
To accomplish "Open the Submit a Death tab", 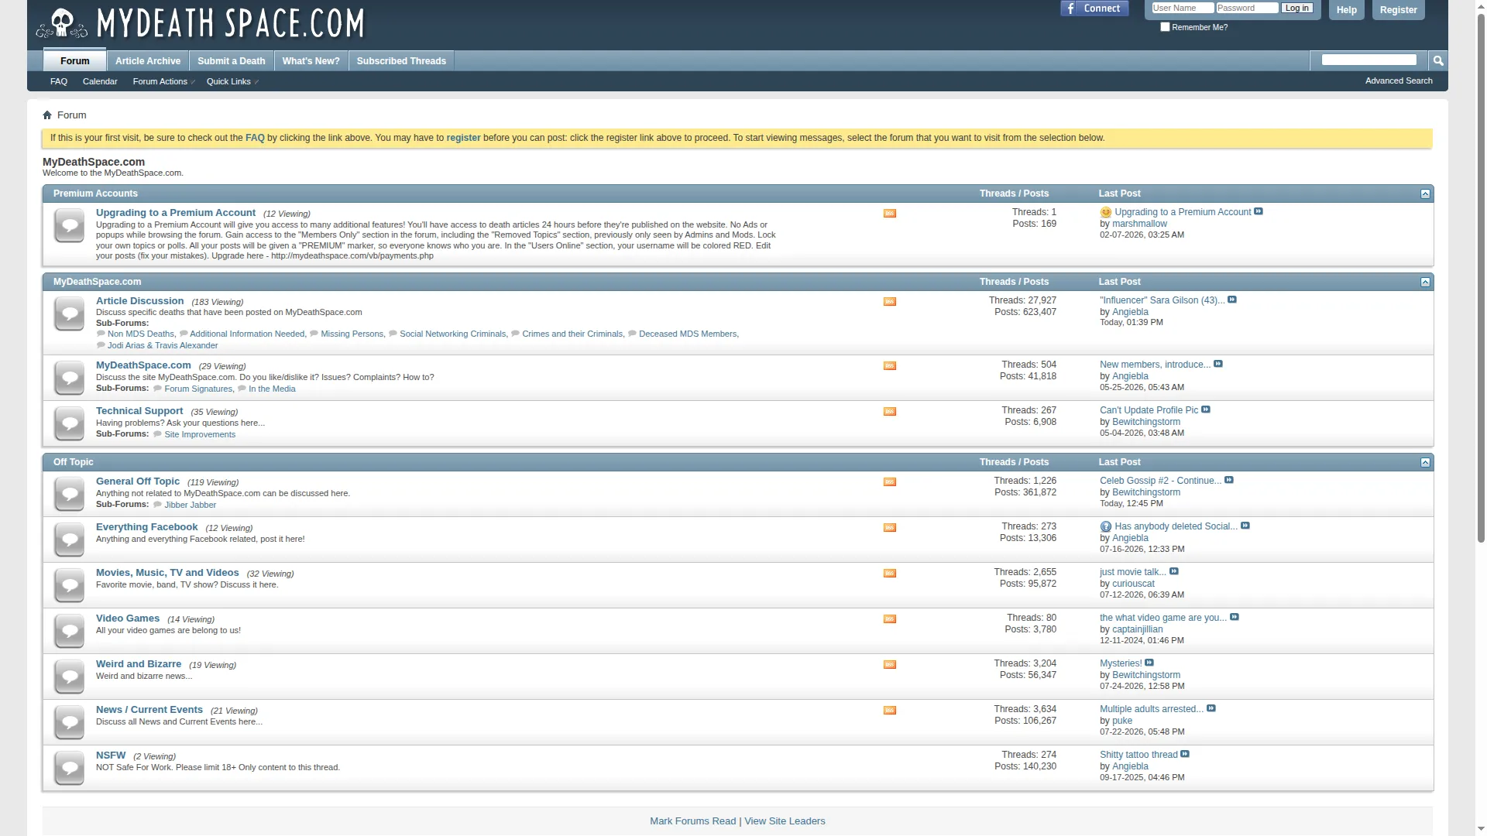I will [x=232, y=61].
